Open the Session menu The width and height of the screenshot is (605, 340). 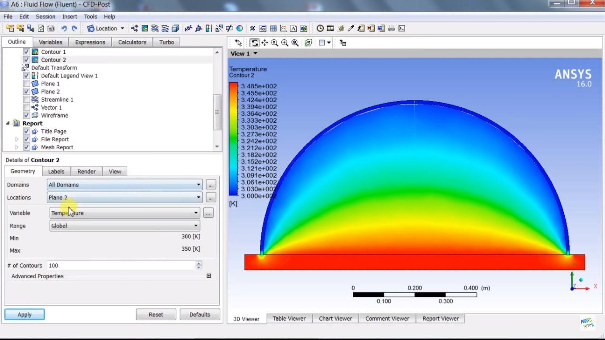coord(45,17)
